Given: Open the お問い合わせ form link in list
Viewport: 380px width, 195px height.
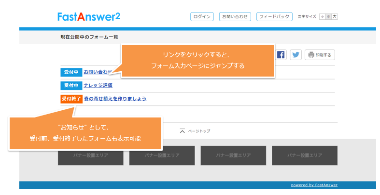Looking at the screenshot, I should coord(98,72).
